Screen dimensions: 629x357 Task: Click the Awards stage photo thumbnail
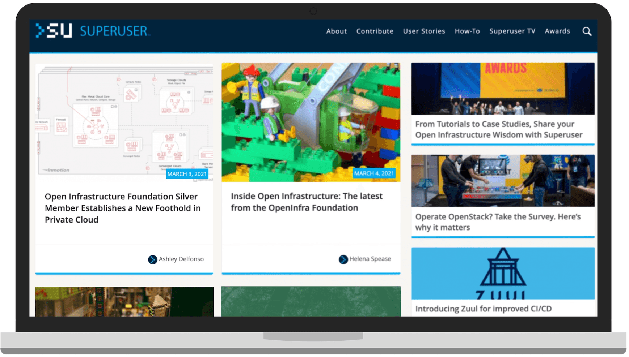(503, 89)
